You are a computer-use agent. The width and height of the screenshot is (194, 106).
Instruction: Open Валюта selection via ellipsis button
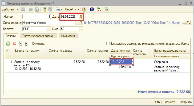(49, 29)
